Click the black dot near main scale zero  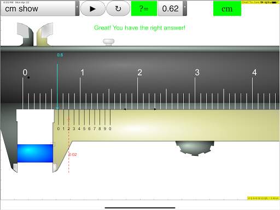28,78
